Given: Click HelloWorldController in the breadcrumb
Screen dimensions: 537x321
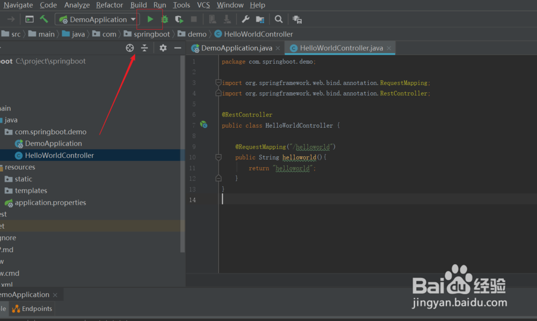Looking at the screenshot, I should 254,34.
